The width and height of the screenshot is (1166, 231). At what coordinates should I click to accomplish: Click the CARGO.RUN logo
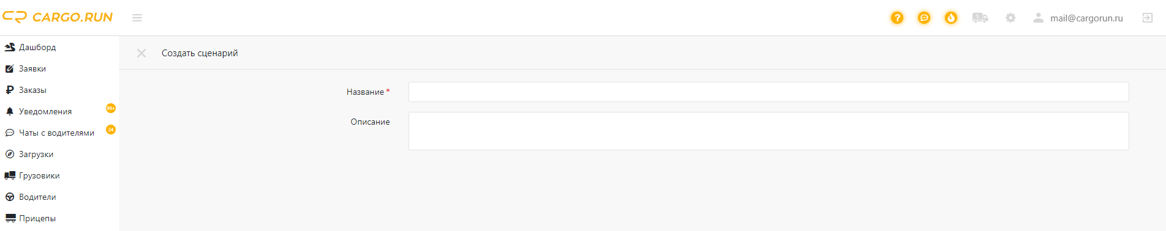[x=58, y=17]
